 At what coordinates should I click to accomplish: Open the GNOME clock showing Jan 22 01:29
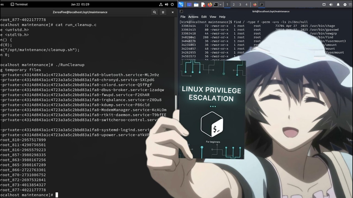tap(80, 4)
